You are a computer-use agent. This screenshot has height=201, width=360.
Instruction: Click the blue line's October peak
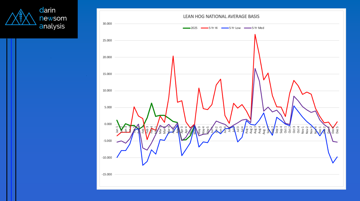click(294, 106)
